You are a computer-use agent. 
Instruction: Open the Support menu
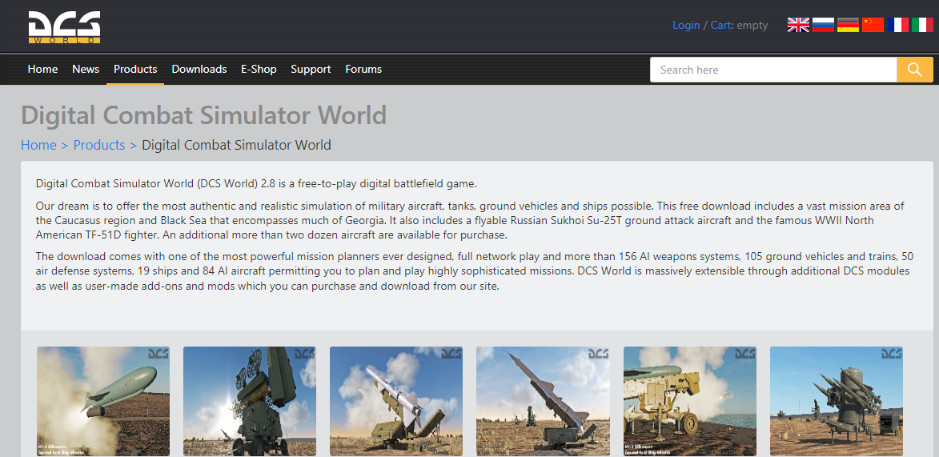(311, 69)
